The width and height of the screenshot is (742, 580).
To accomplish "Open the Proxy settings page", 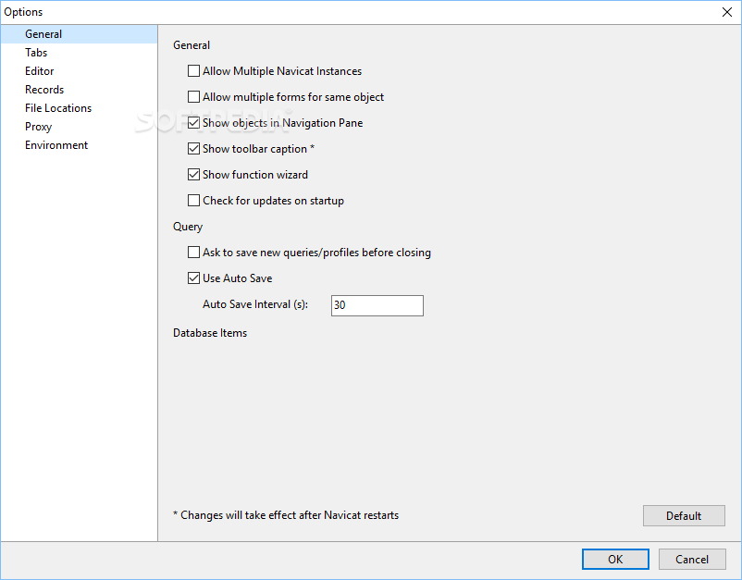I will (38, 127).
